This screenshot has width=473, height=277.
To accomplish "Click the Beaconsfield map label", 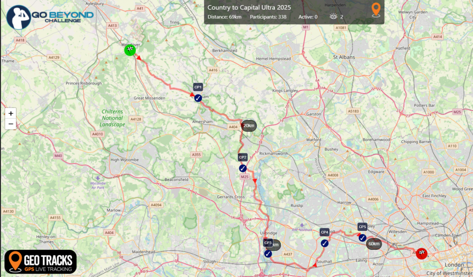I will 176,180.
